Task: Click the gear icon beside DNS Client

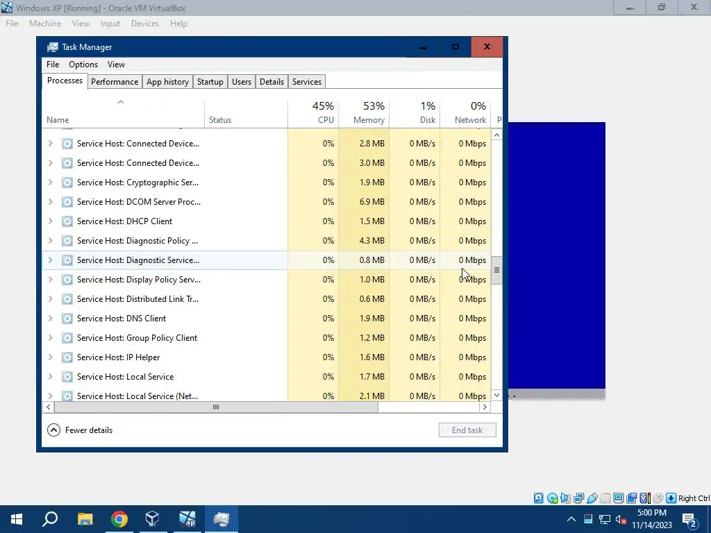Action: tap(67, 318)
